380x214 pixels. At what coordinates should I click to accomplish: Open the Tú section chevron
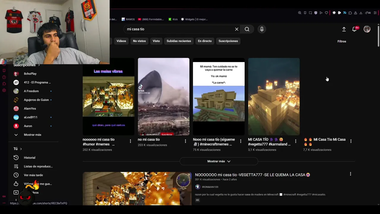pos(21,149)
